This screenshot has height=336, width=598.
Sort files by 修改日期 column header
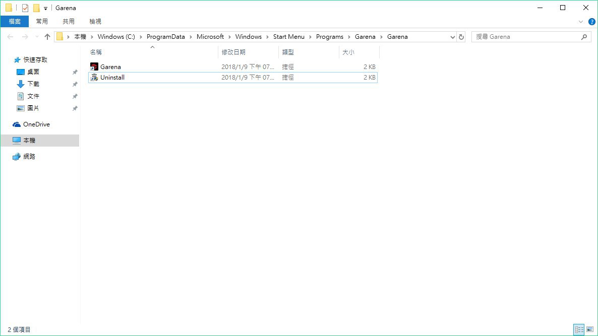point(233,52)
